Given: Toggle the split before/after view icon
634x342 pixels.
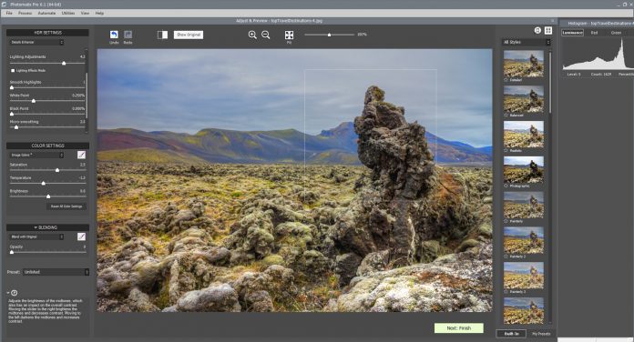Looking at the screenshot, I should (162, 35).
